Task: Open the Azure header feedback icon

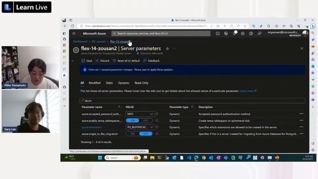Action: tap(259, 33)
